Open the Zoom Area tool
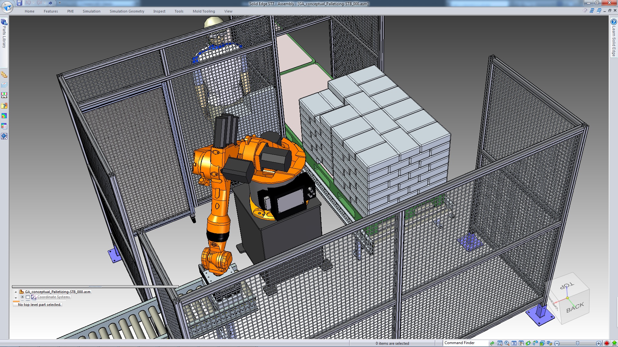618x347 pixels. (500, 343)
